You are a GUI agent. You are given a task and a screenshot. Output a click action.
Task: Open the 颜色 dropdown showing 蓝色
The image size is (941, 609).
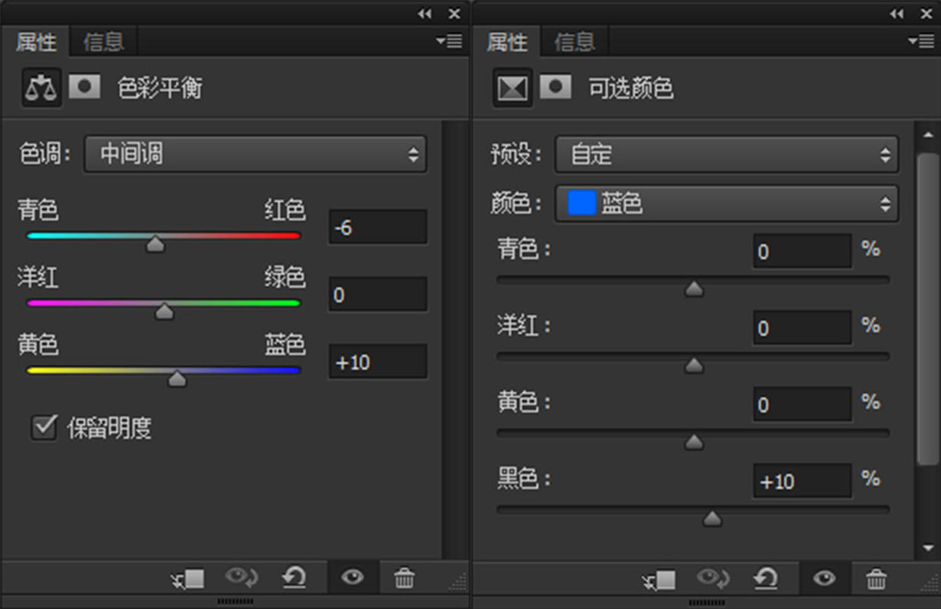coord(726,203)
